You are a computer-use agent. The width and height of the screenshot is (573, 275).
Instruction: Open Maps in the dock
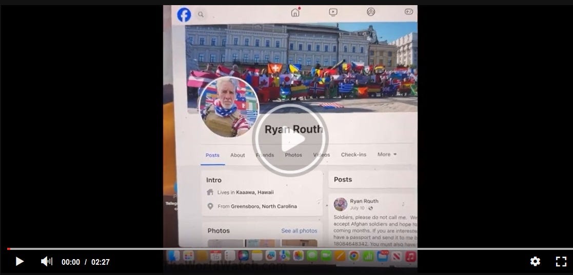[x=285, y=256]
